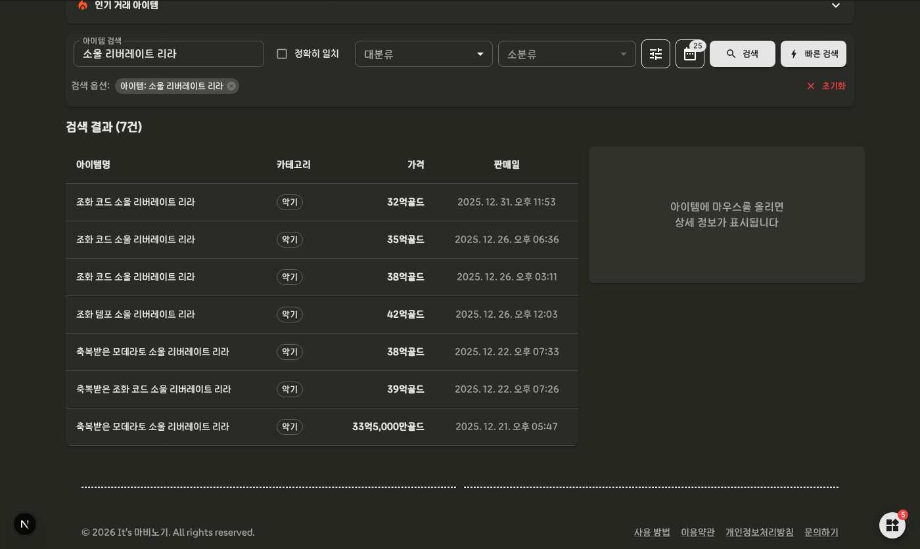The image size is (920, 549).
Task: Click the flame icon beside 인기 거래 아이템
Action: coord(83,5)
